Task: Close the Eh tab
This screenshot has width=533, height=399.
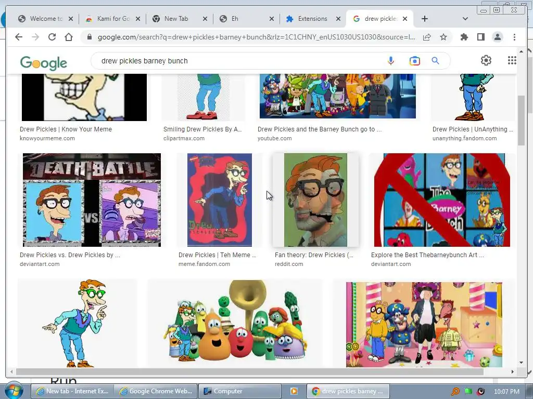Action: (x=272, y=19)
